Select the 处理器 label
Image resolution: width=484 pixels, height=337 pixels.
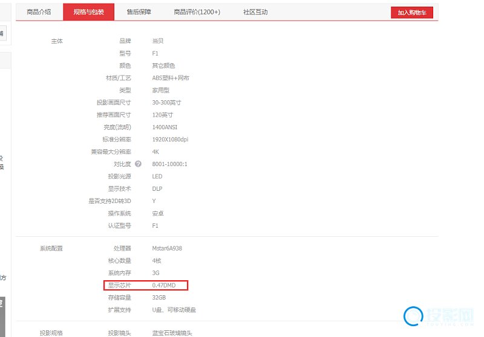(x=122, y=248)
